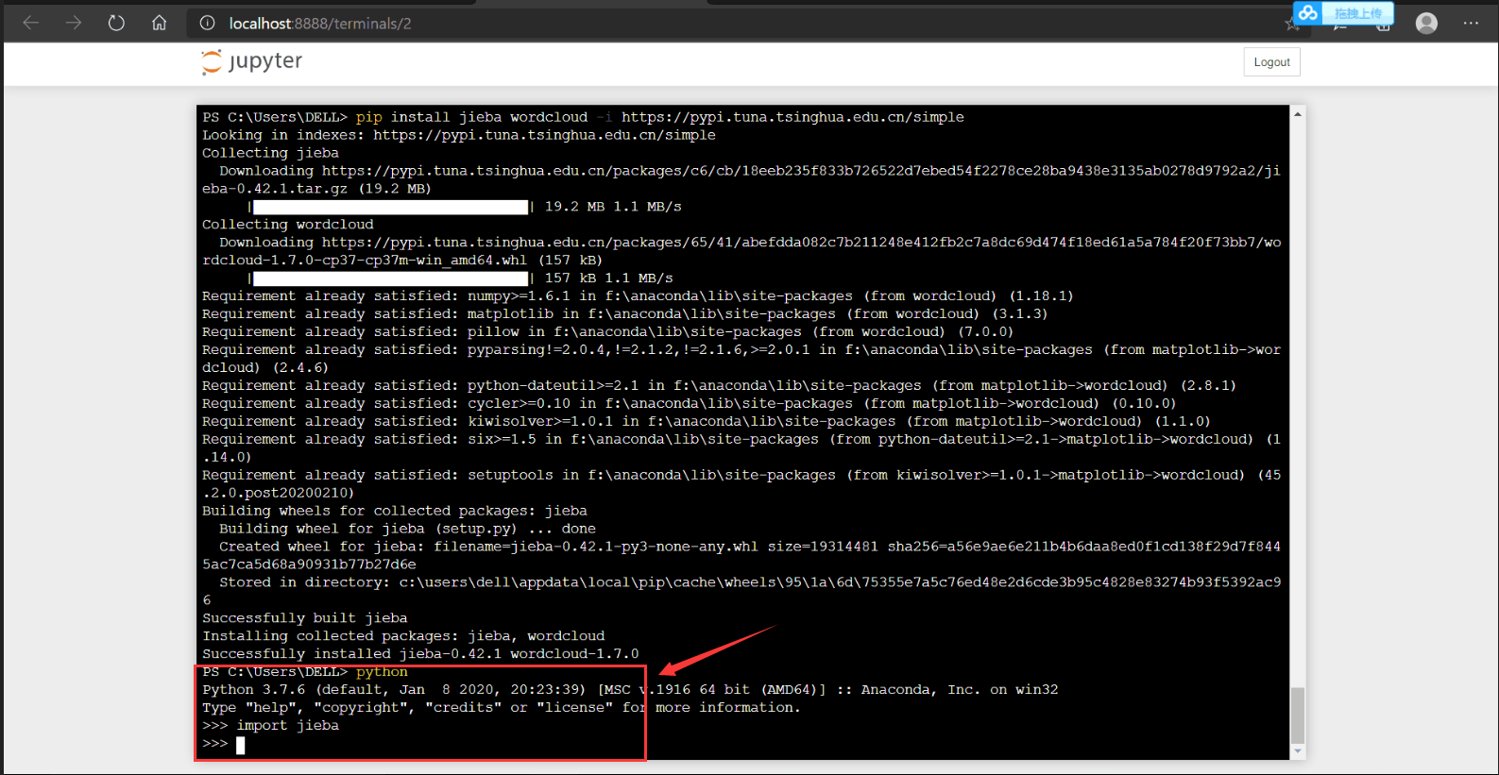Image resolution: width=1499 pixels, height=775 pixels.
Task: Click the 19.2 MB download progress bar
Action: (x=390, y=207)
